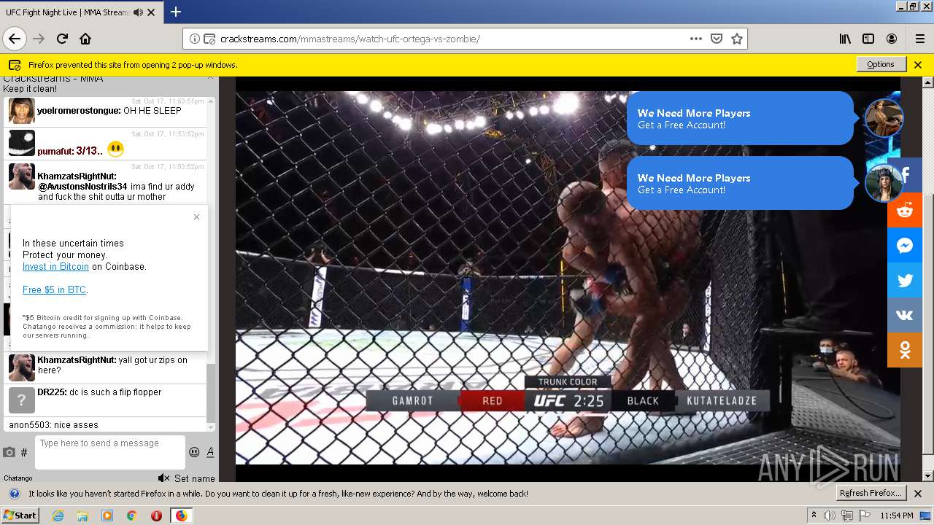Show the sidebars icon

pyautogui.click(x=868, y=39)
